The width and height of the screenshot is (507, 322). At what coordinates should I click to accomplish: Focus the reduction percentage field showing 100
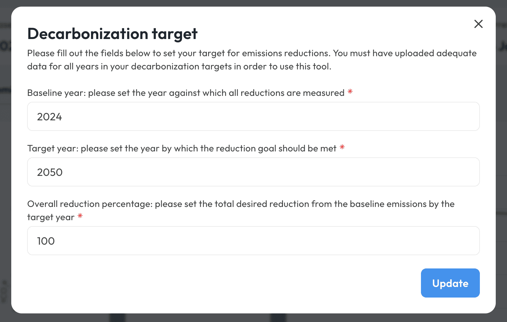(253, 241)
